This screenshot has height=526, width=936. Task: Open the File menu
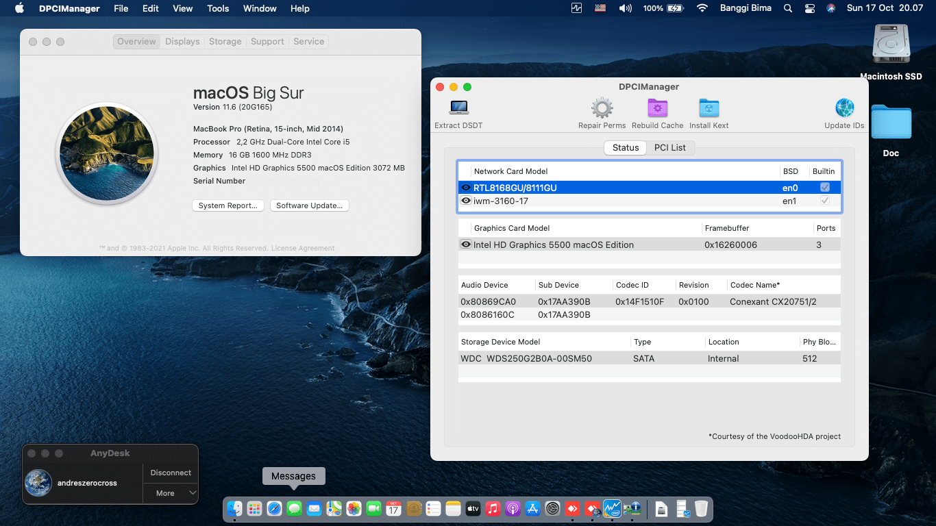121,8
